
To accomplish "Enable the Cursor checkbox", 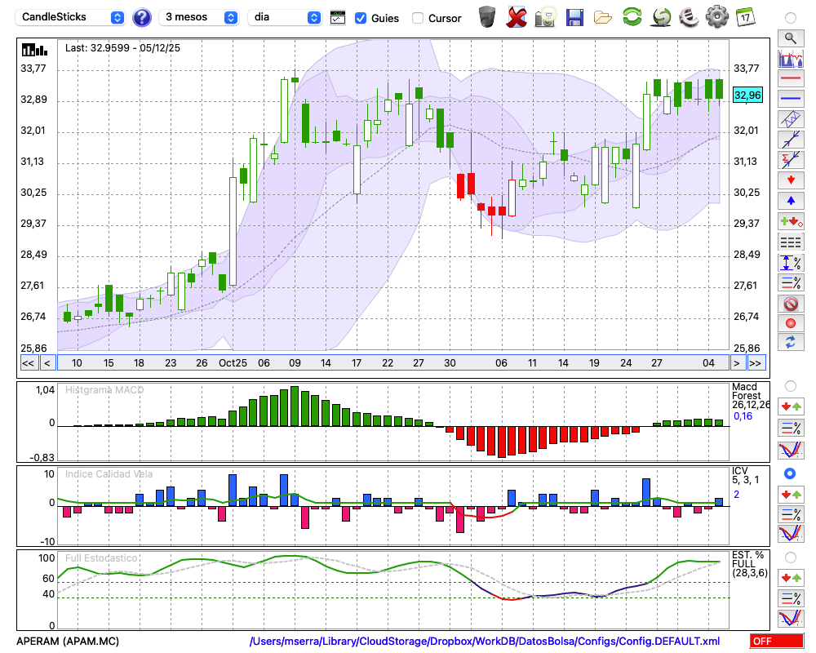I will (418, 18).
